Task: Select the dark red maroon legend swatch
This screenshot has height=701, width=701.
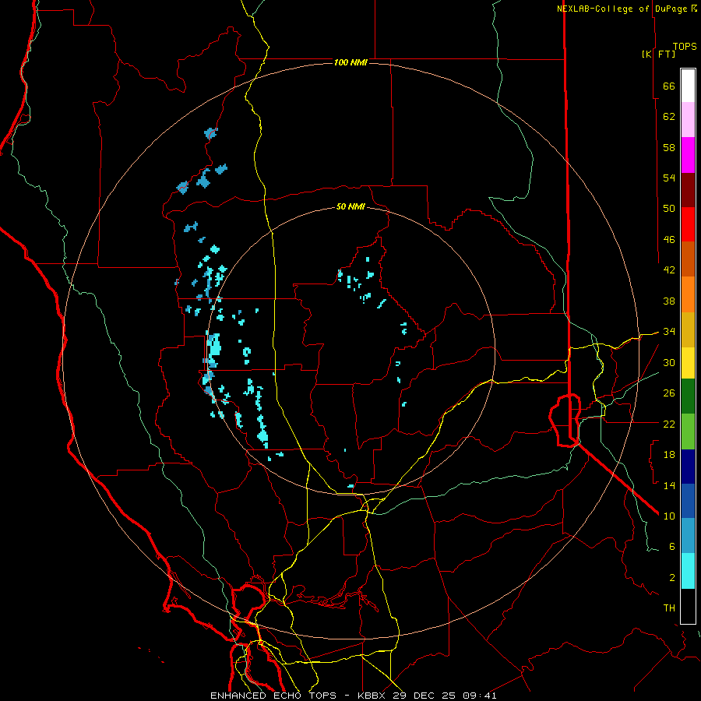Action: click(688, 190)
